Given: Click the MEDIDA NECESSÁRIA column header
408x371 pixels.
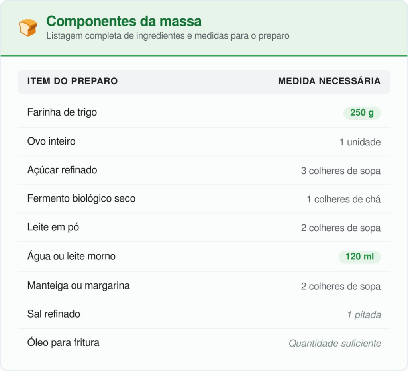Looking at the screenshot, I should pos(329,81).
